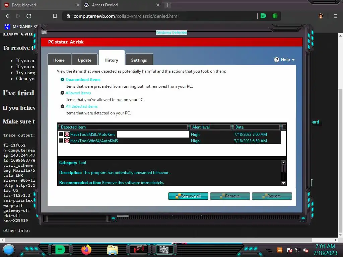Select the All detected items radio option
Viewport: 343px width, 257px height.
click(62, 106)
